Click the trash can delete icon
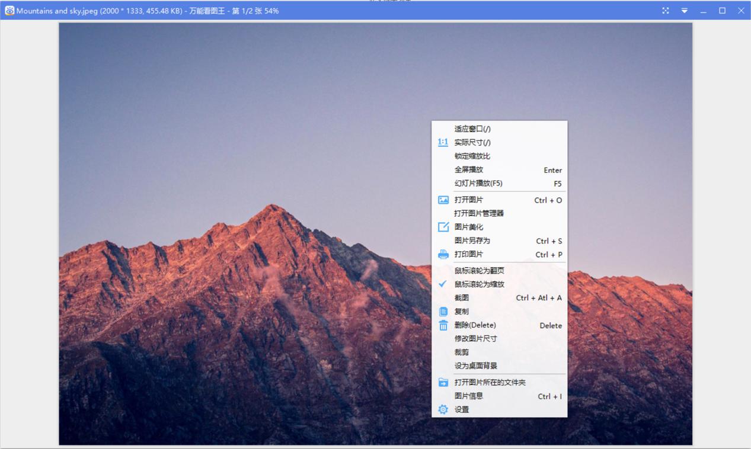Image resolution: width=751 pixels, height=449 pixels. [x=443, y=325]
